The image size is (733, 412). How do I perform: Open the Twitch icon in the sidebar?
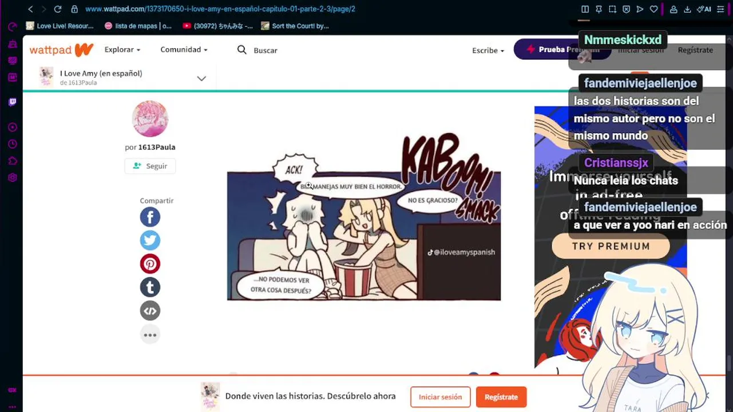[12, 102]
